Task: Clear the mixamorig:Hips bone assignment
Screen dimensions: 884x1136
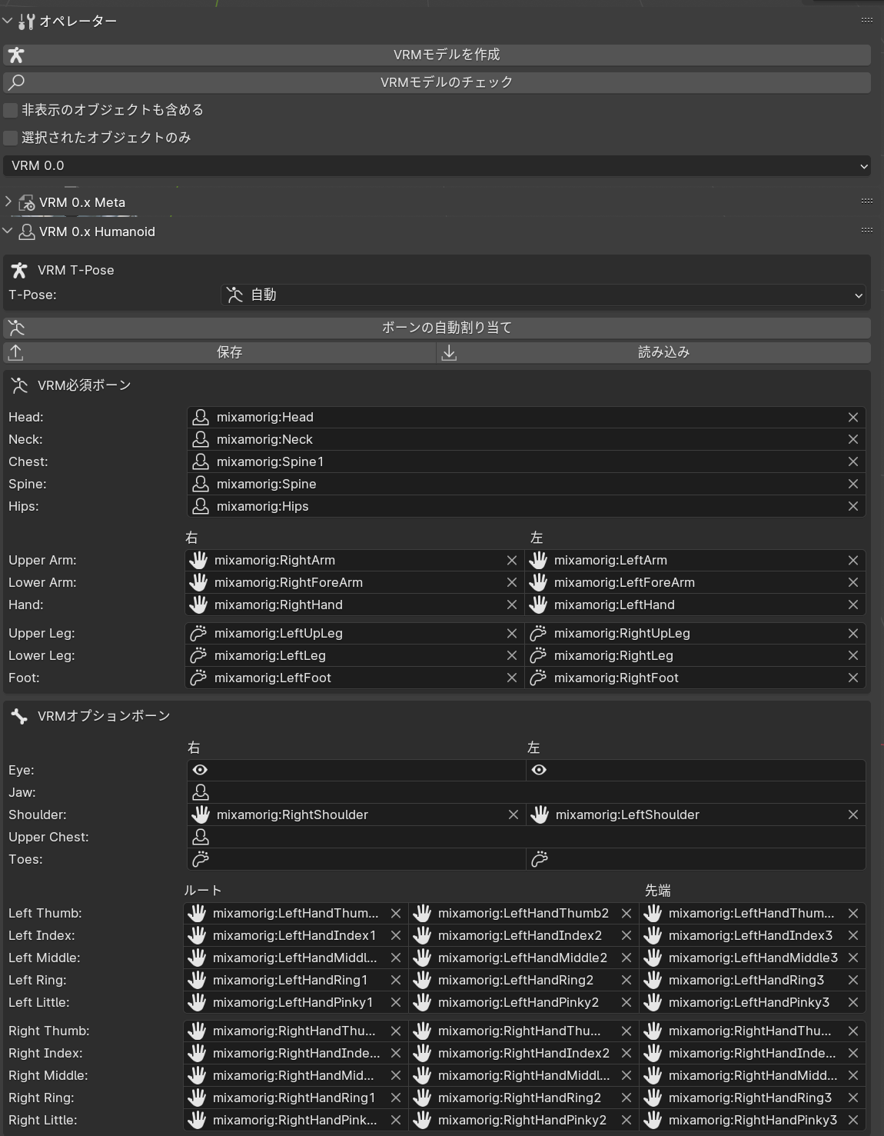Action: pyautogui.click(x=852, y=506)
